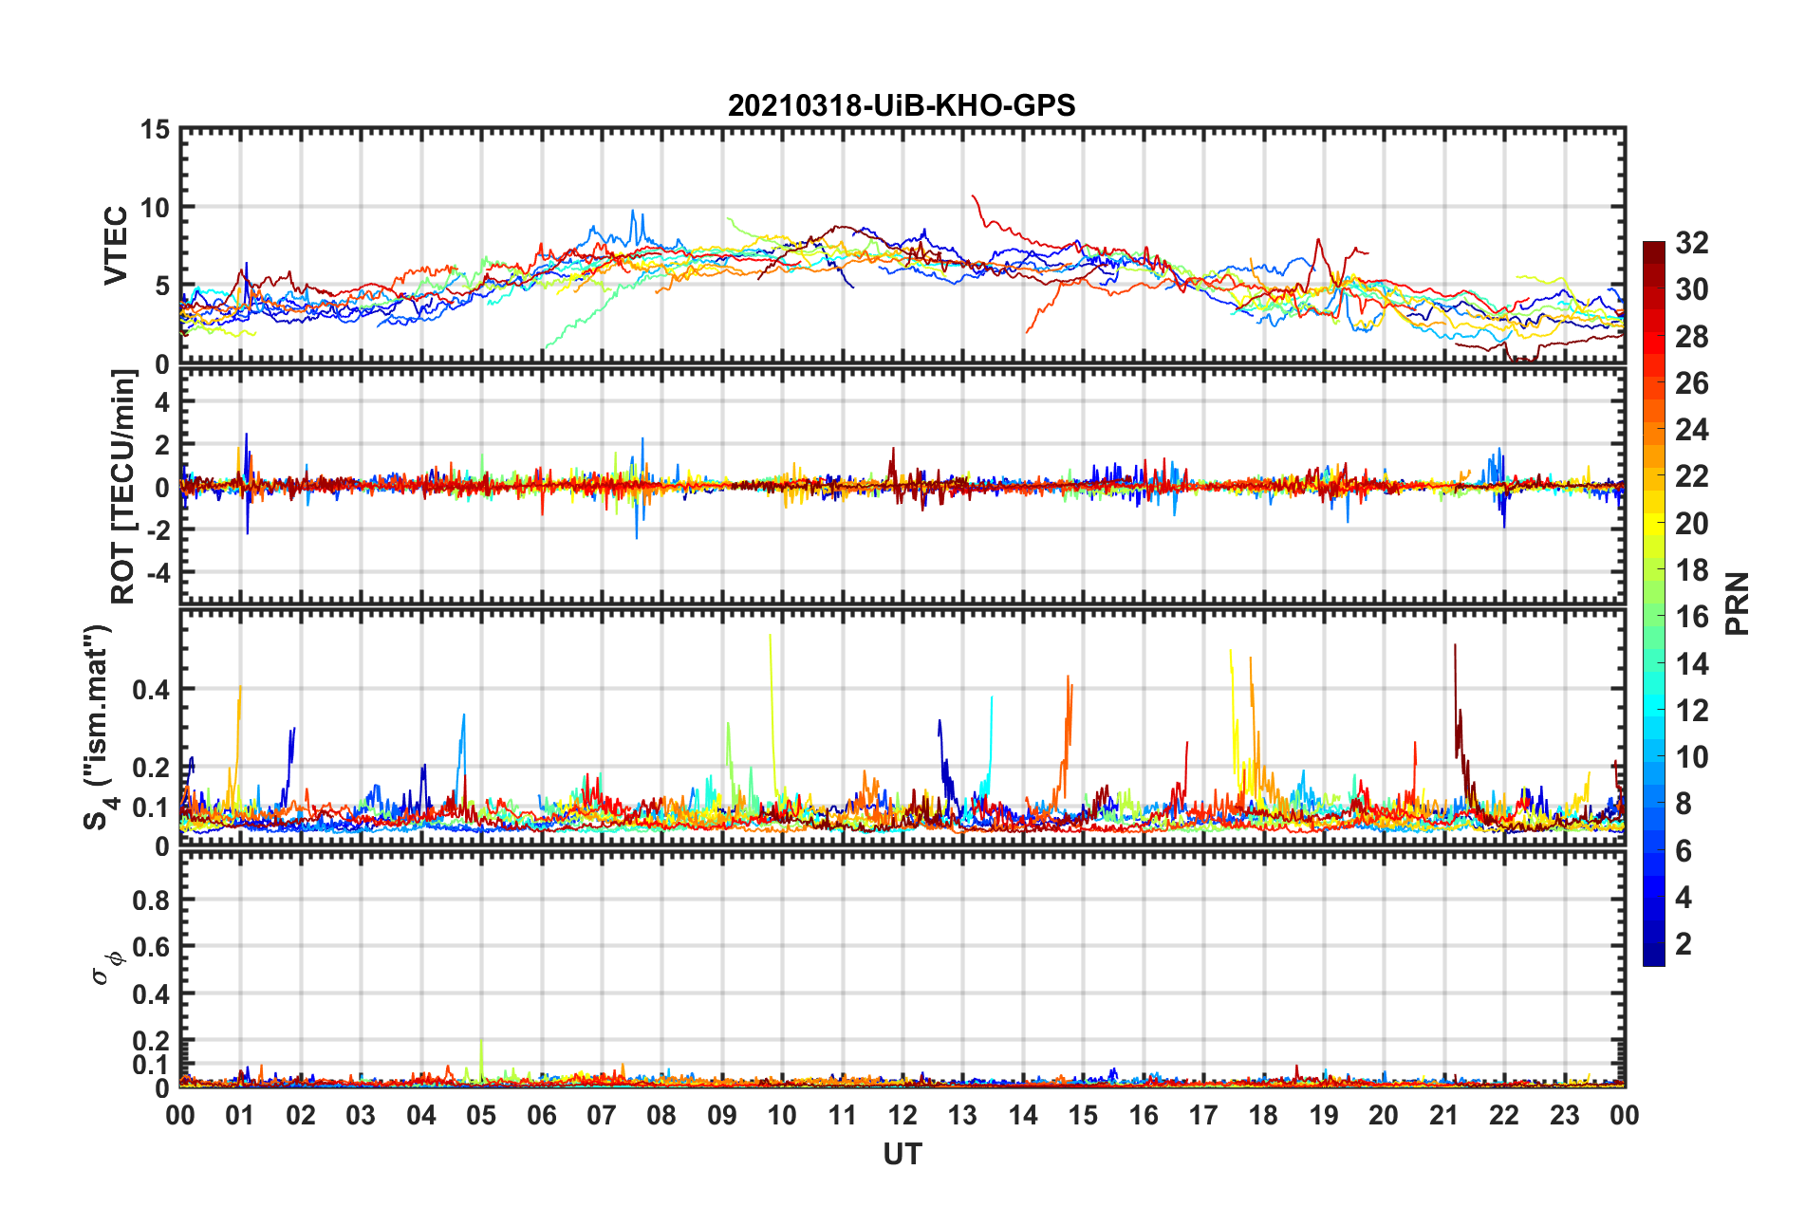Image resolution: width=1805 pixels, height=1207 pixels.
Task: Click sigma phi axis tick label 0.6
Action: point(151,947)
